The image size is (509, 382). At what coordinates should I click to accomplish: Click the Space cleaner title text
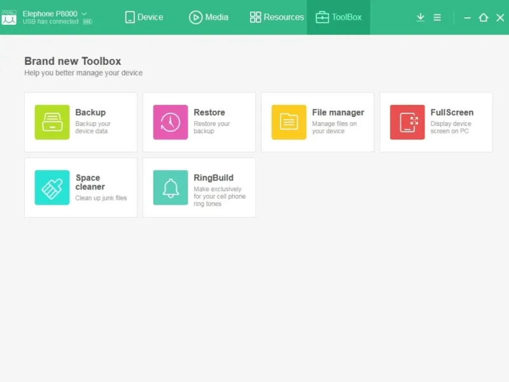tap(90, 182)
